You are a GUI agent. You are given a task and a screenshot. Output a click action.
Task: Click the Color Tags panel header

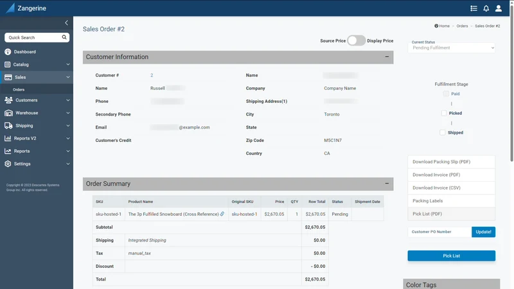coord(452,284)
